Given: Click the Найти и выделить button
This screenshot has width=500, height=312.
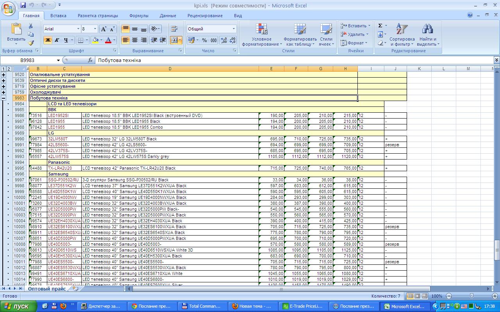Looking at the screenshot, I should pyautogui.click(x=428, y=35).
